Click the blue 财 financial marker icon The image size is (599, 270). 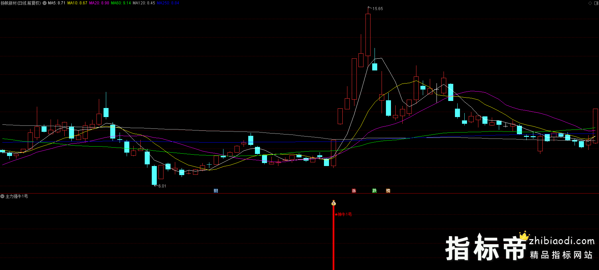point(216,191)
